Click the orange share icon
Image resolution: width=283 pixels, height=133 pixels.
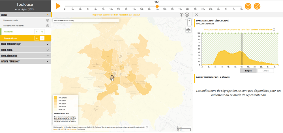click(x=257, y=6)
